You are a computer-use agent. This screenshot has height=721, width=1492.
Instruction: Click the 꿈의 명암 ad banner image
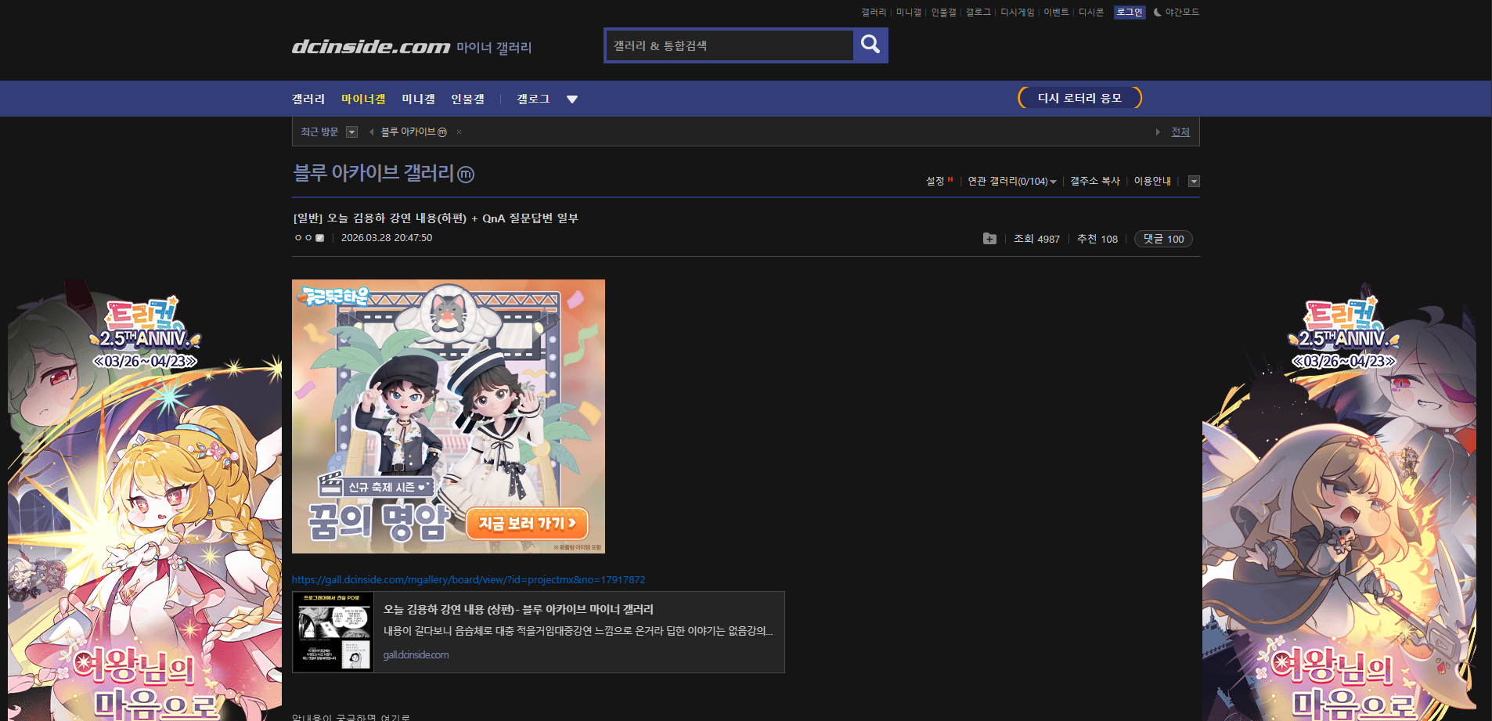click(x=449, y=416)
